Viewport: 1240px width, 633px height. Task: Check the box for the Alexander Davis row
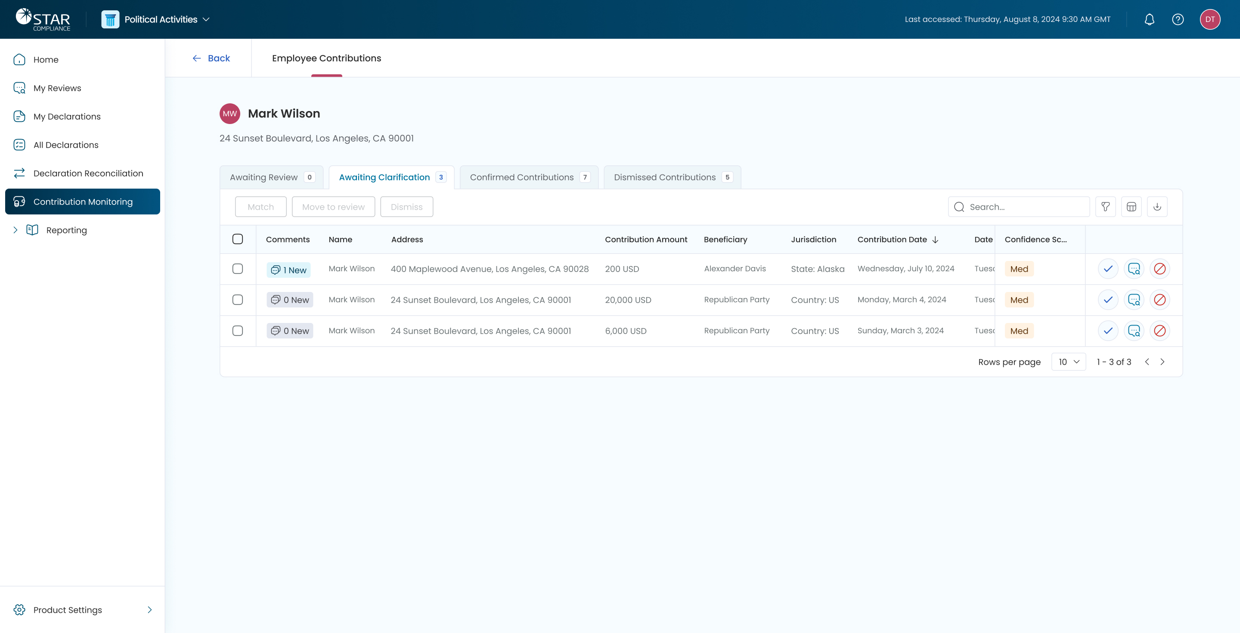[x=237, y=269]
